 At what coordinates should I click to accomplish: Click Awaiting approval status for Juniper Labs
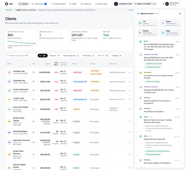pos(80,99)
